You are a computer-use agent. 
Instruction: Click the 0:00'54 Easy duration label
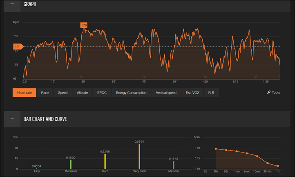(36, 166)
